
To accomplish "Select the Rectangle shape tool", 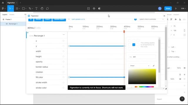I will pos(23,8).
